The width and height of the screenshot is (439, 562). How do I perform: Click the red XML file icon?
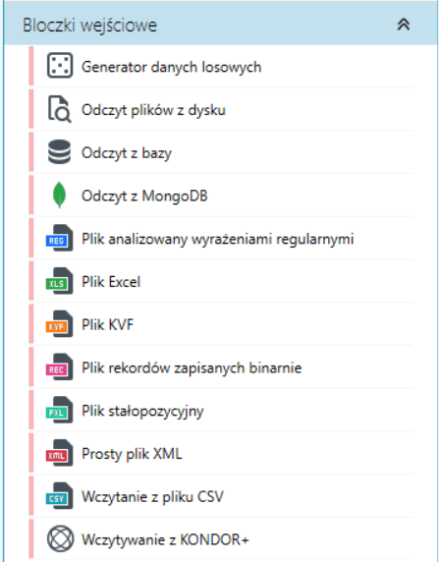[x=59, y=453]
